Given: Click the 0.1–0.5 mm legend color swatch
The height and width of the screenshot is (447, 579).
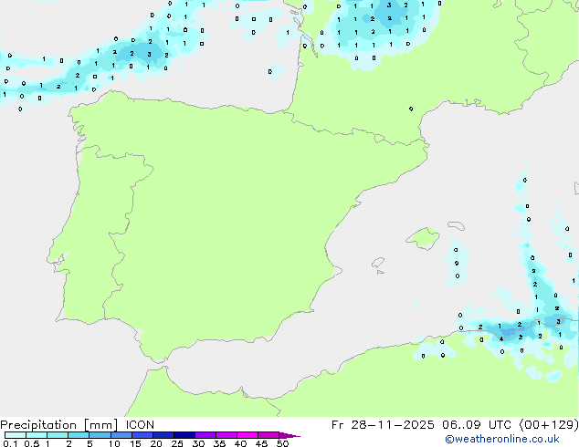Looking at the screenshot, I should point(16,435).
